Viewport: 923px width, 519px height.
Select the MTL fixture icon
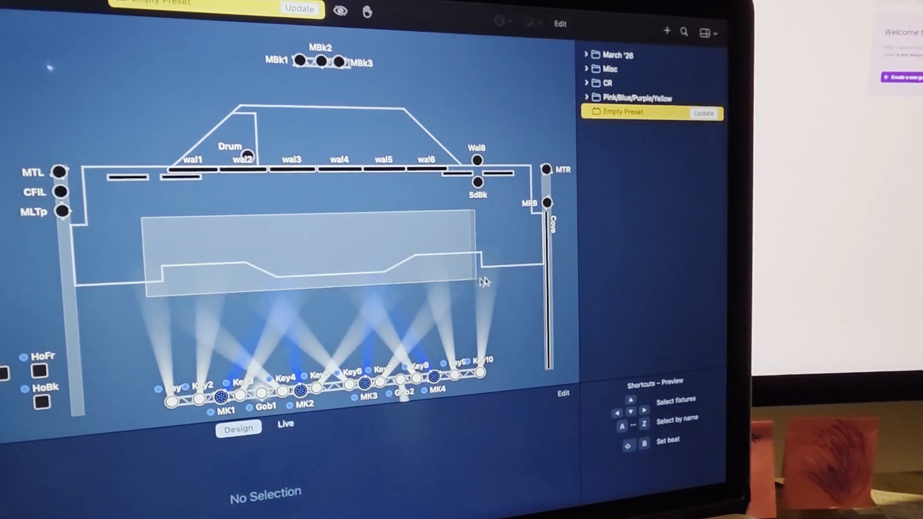click(59, 172)
